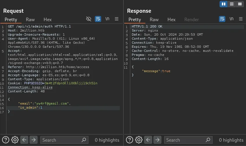This screenshot has height=146, width=246.
Task: Toggle word wrap in Request panel
Action: (98, 19)
